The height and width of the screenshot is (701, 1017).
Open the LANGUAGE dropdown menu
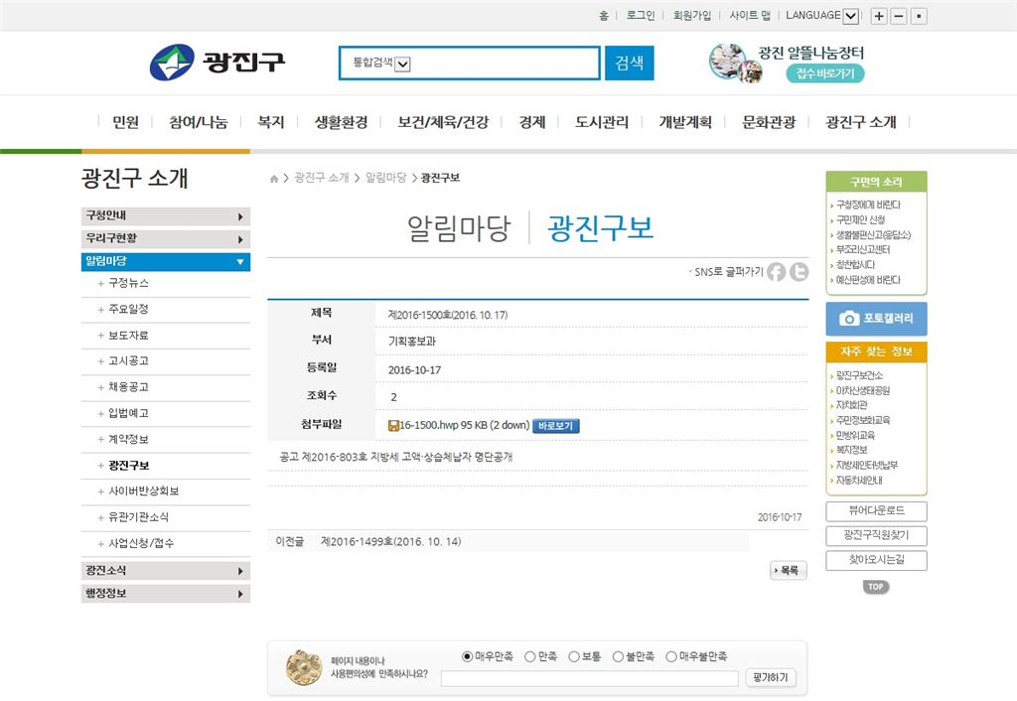(x=849, y=15)
